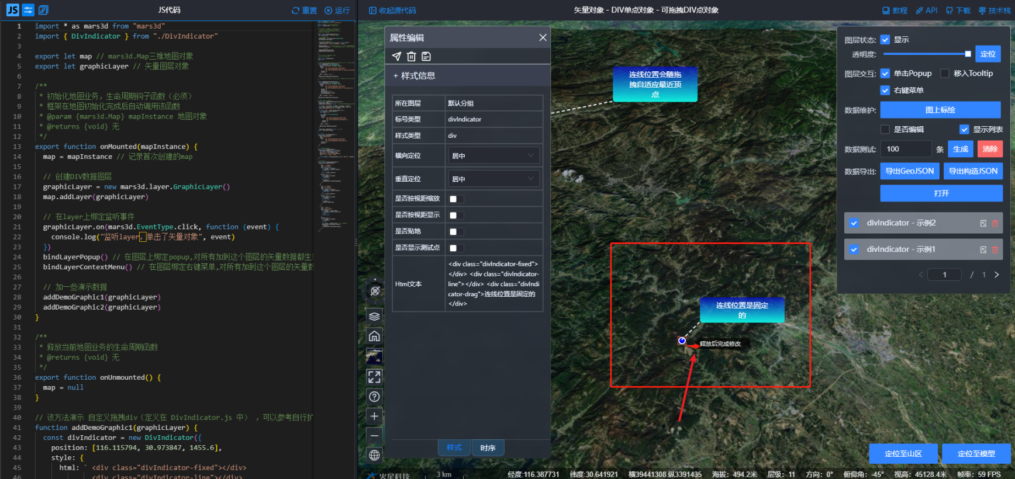Image resolution: width=1015 pixels, height=479 pixels.
Task: Uncheck the 单击Popup checkbox
Action: pos(885,74)
